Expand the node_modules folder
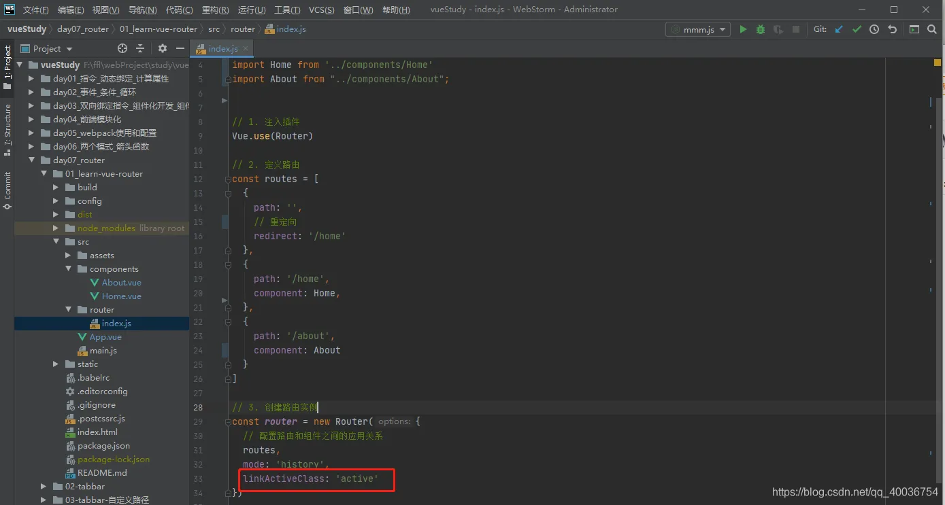 (x=56, y=228)
